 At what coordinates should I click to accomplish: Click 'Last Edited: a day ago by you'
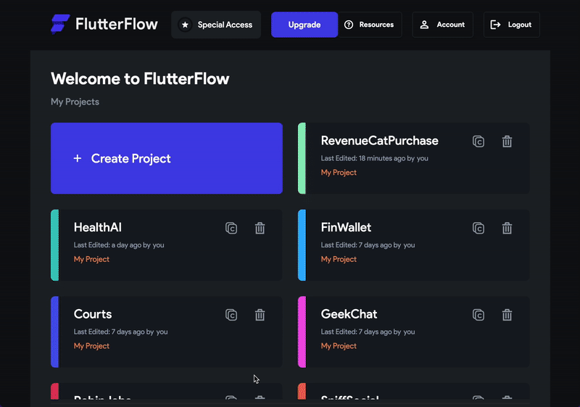[x=119, y=245]
